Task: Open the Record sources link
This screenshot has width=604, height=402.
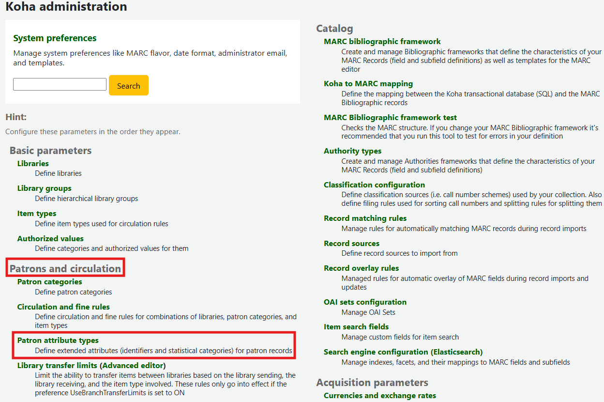Action: pos(351,243)
